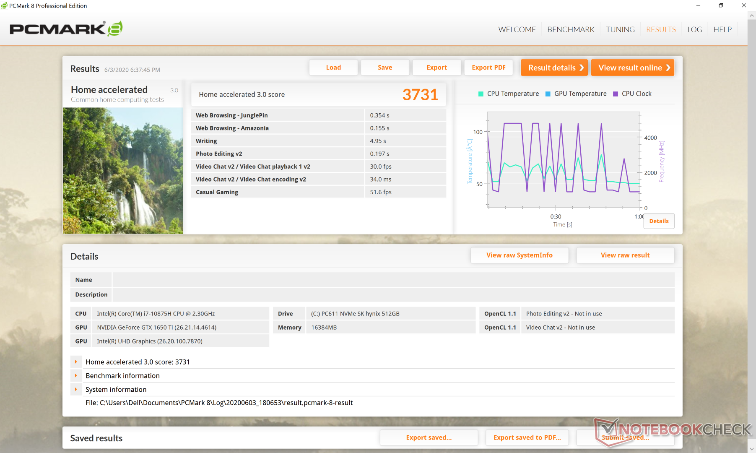Expand the Benchmark information section

[x=76, y=375]
